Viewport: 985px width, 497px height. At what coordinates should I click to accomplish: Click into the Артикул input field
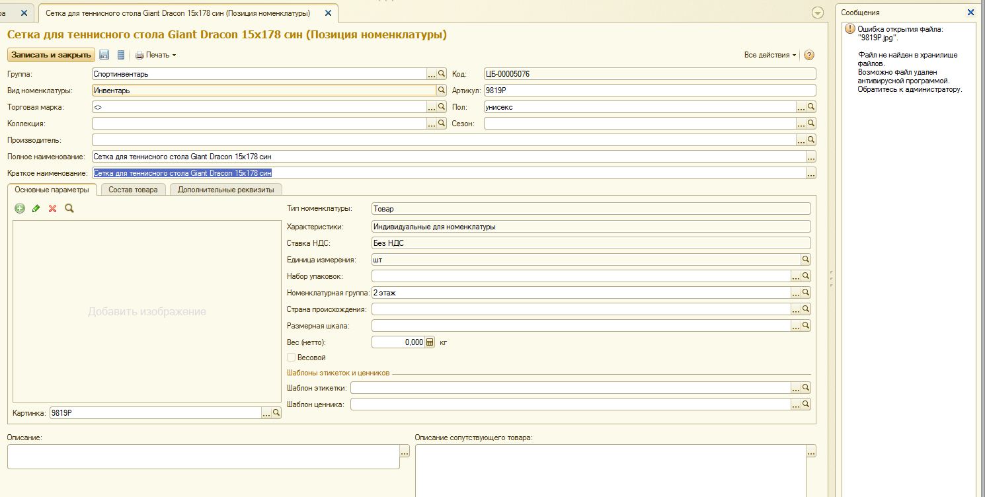click(x=648, y=91)
